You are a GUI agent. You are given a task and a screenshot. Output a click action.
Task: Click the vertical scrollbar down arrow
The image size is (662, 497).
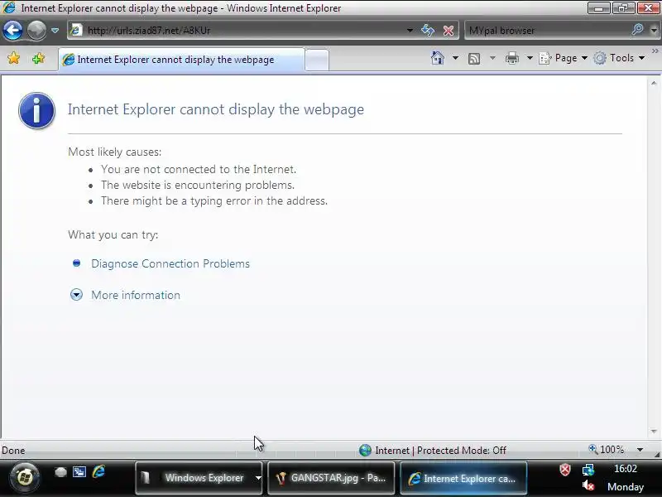(654, 431)
